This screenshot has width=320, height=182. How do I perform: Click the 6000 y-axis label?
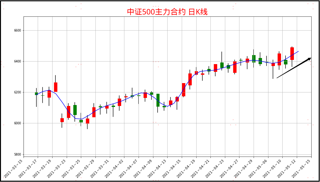click(x=17, y=123)
